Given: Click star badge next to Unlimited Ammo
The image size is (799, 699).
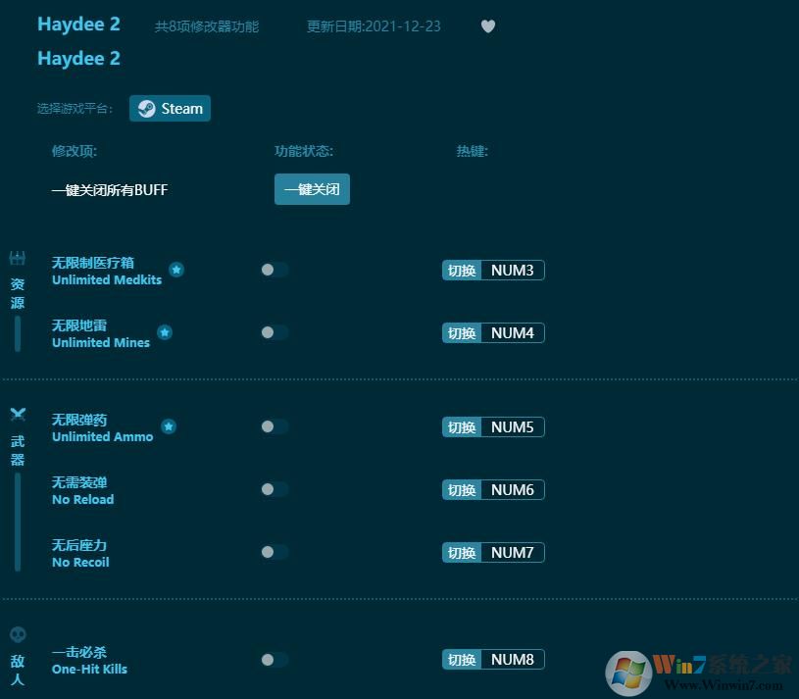Looking at the screenshot, I should (169, 426).
